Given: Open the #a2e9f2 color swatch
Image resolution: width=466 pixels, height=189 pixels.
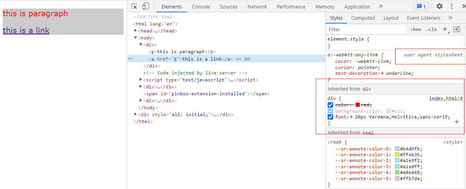Looking at the screenshot, I should pyautogui.click(x=397, y=160).
